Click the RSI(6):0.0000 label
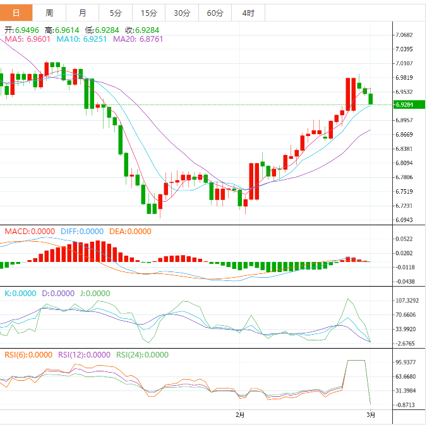 click(x=28, y=355)
